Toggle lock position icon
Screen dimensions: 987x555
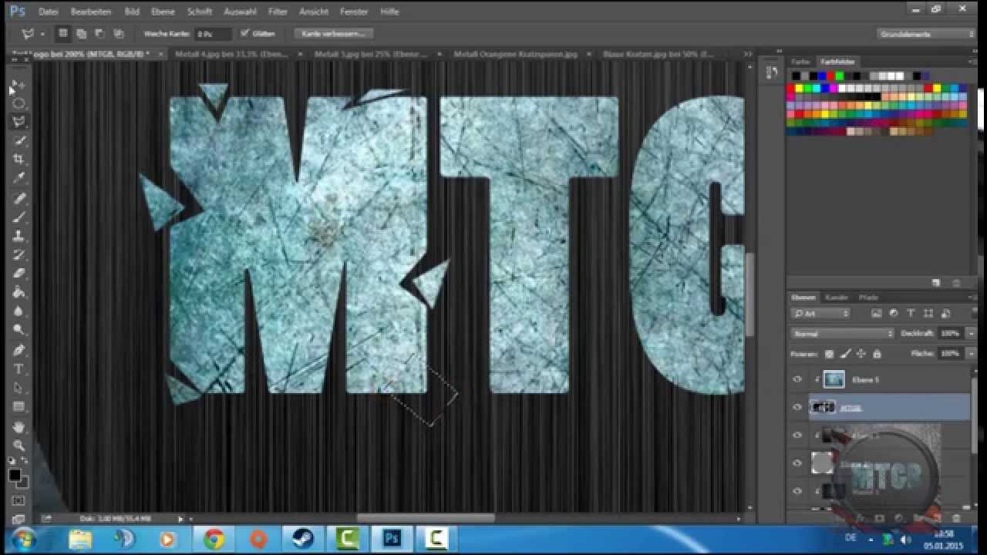tap(861, 354)
